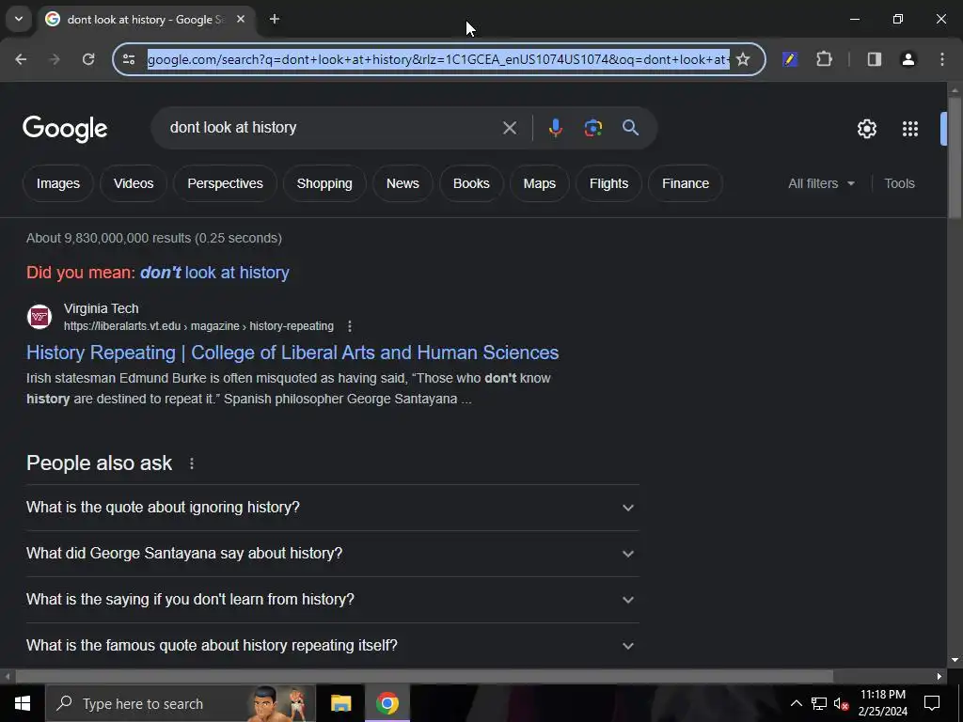Open the liberalarts.vt.edu URL breadcrumb
The image size is (963, 722).
[198, 326]
